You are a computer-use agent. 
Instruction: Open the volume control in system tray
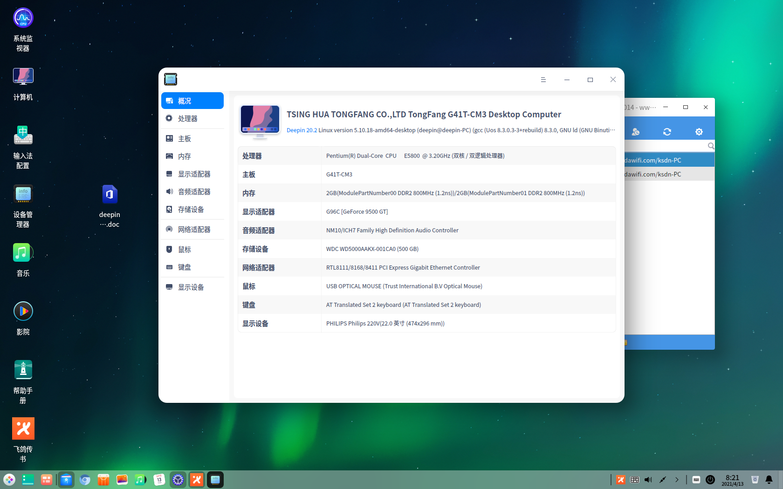[x=648, y=480]
